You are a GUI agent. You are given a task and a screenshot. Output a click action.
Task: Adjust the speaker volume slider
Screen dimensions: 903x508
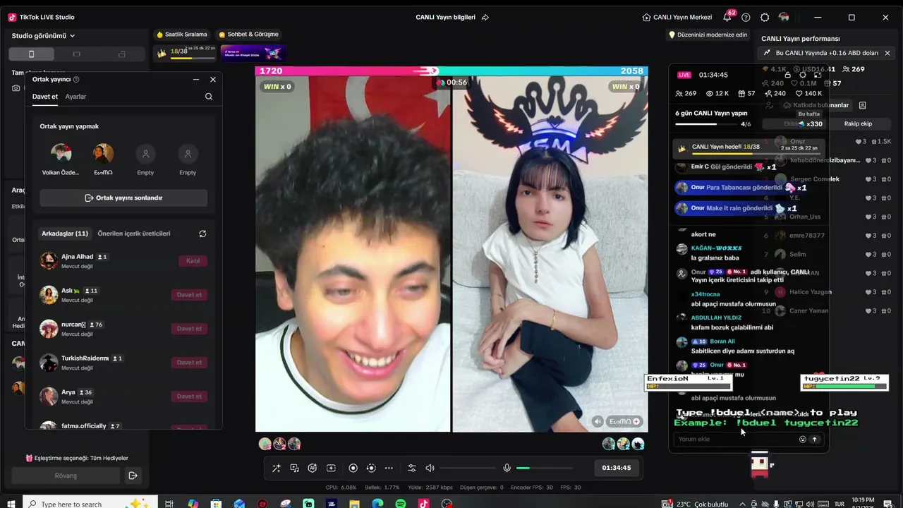click(x=468, y=468)
